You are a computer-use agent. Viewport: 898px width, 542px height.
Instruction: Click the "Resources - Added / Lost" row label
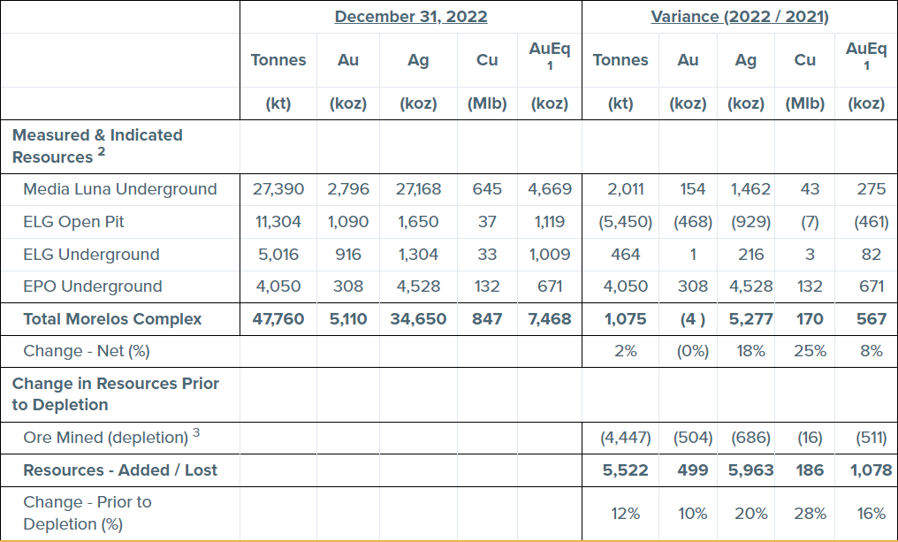tap(120, 470)
